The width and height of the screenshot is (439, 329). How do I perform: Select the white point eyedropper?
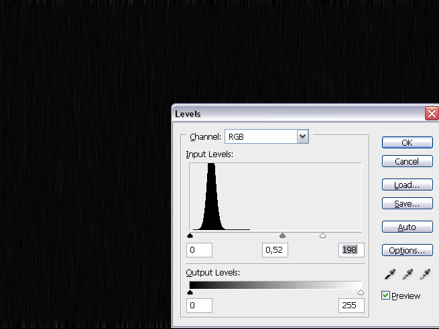[425, 274]
